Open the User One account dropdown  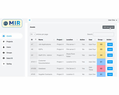[x=113, y=20]
